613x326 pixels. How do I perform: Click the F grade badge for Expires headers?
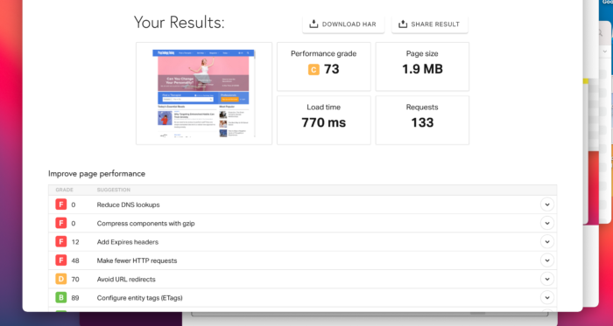tap(61, 242)
